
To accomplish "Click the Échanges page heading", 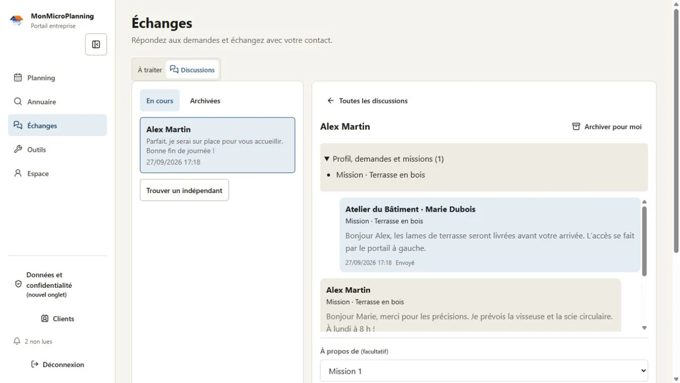I will 162,23.
